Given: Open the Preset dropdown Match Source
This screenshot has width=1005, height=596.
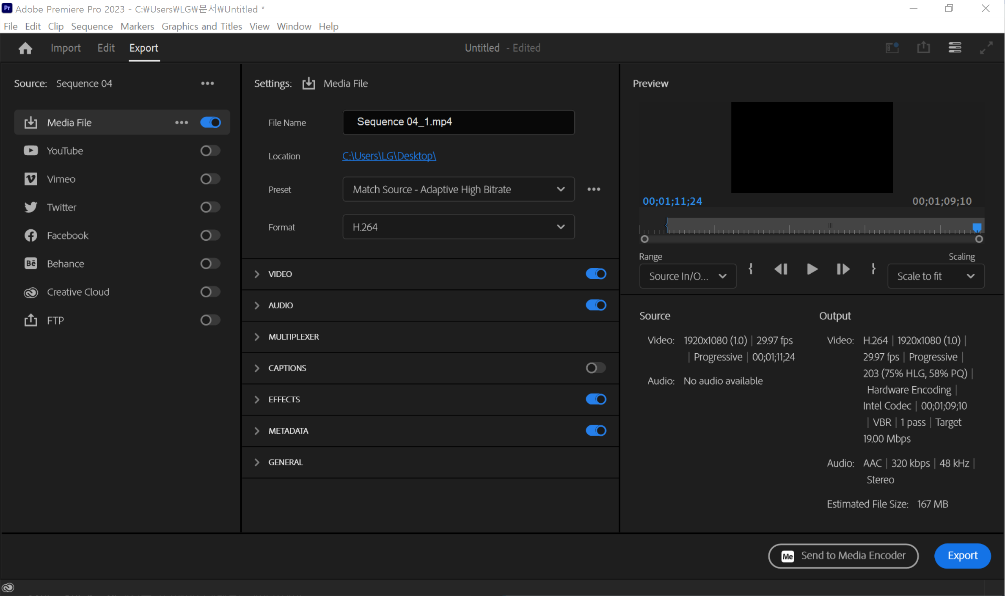Looking at the screenshot, I should [x=458, y=189].
